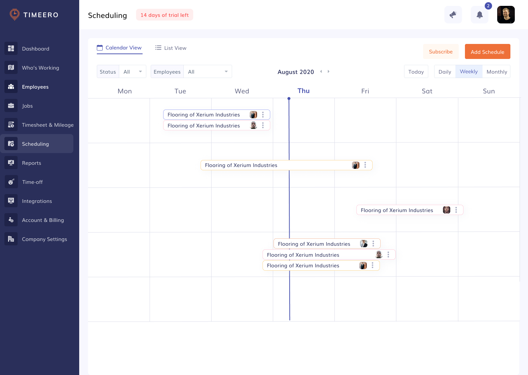Go to previous week arrow
The height and width of the screenshot is (375, 528).
(321, 71)
